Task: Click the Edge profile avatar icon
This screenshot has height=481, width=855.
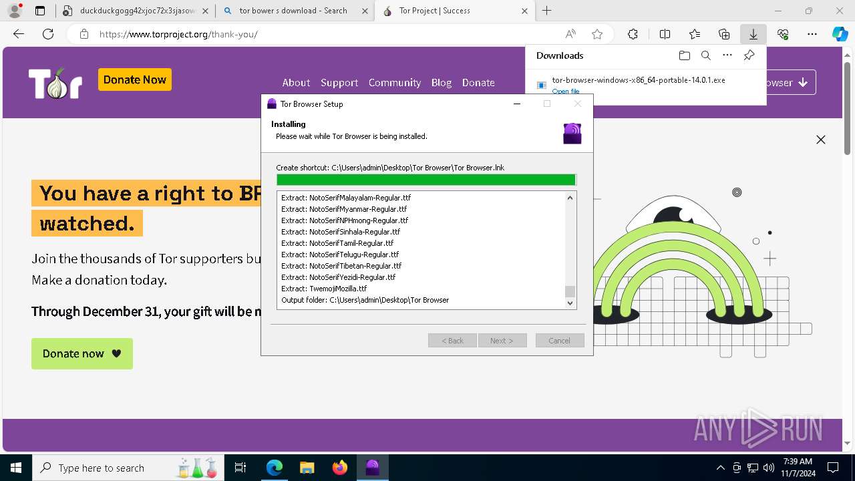Action: (x=14, y=11)
